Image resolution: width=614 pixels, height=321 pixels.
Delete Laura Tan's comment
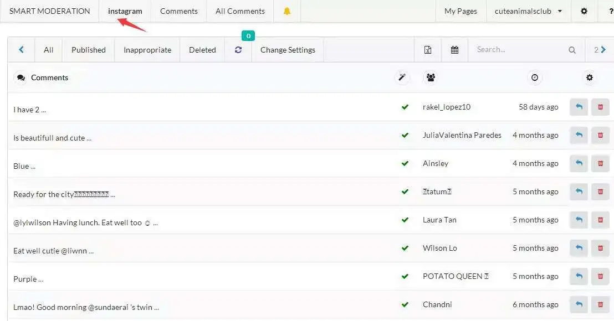(600, 220)
